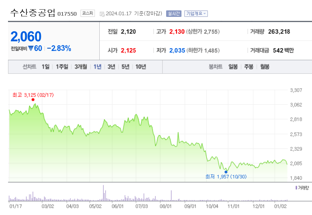
Task: Click the stock code 017550
Action: click(67, 14)
